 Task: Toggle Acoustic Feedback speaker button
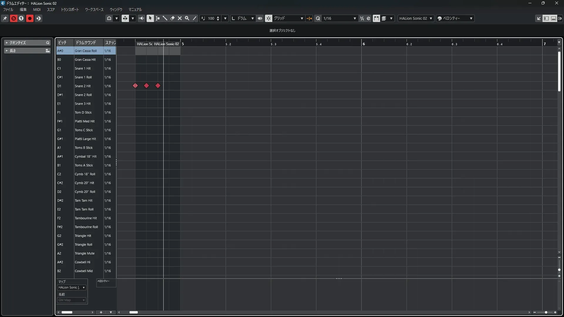coord(142,18)
